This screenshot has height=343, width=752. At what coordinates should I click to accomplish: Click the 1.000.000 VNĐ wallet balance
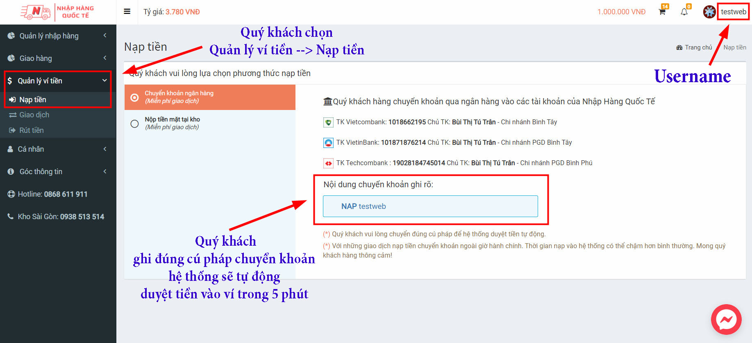tap(621, 12)
